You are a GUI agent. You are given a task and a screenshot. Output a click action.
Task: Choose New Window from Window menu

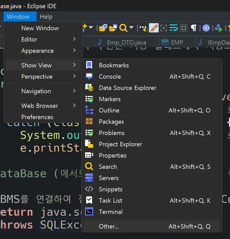point(43,28)
